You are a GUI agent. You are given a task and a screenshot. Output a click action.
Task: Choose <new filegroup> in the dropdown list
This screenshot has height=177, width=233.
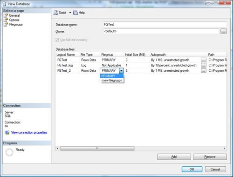(x=112, y=81)
